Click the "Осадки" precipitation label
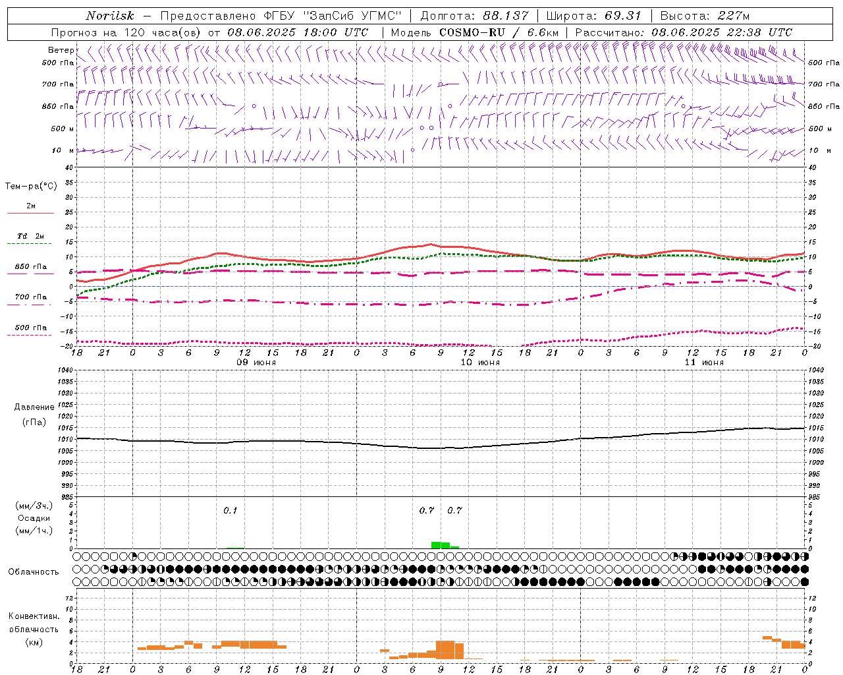This screenshot has height=675, width=843. click(x=34, y=518)
